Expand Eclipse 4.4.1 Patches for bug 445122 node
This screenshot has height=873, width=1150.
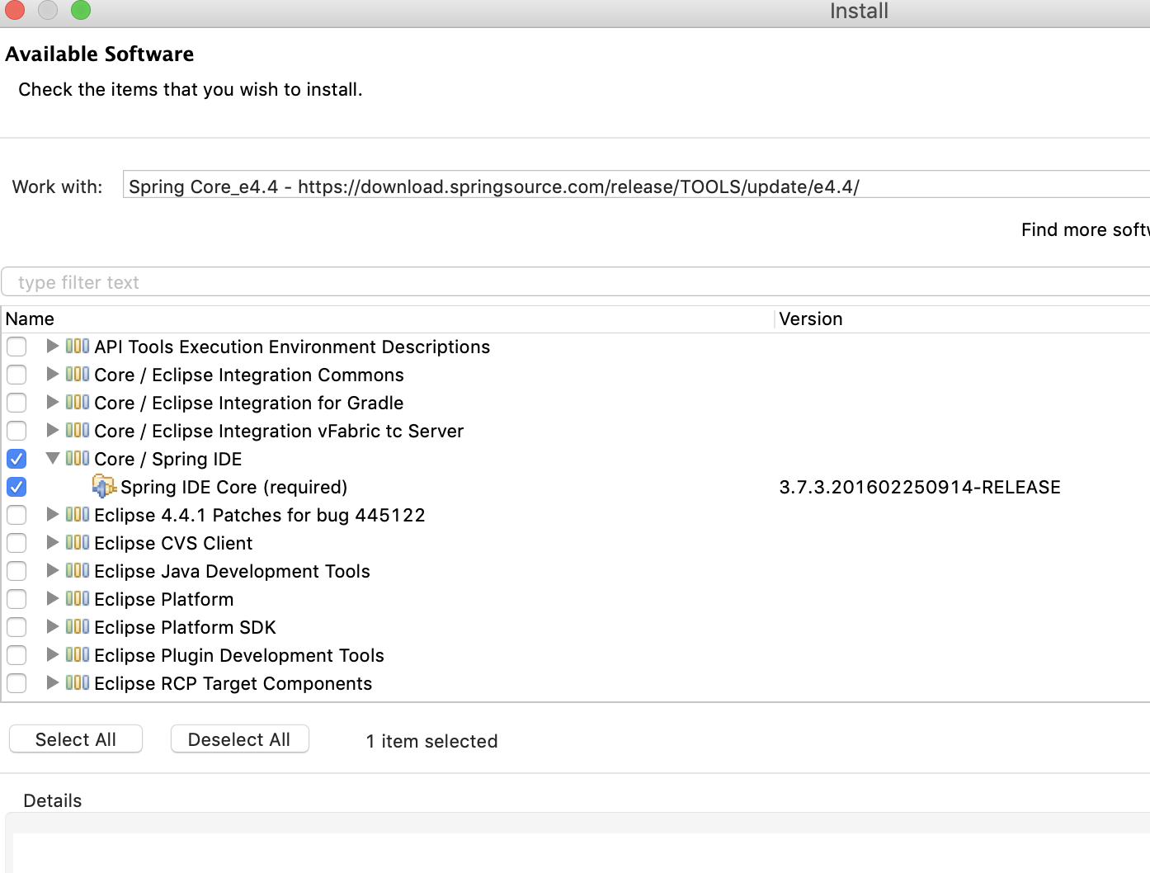click(x=52, y=514)
